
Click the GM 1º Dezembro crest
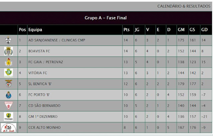click(x=9, y=116)
